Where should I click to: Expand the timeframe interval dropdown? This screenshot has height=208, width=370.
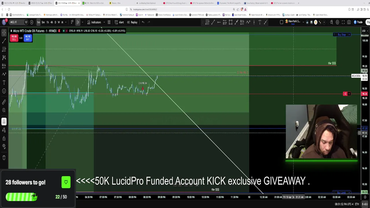(x=66, y=22)
